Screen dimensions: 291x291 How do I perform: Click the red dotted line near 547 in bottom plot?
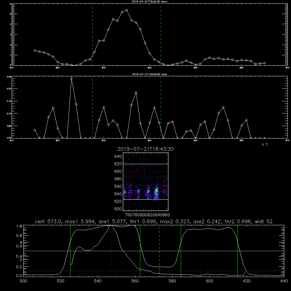111,251
